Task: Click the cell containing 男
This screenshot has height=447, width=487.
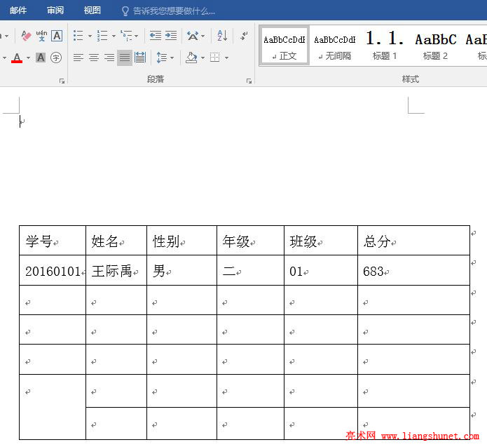Action: click(181, 270)
